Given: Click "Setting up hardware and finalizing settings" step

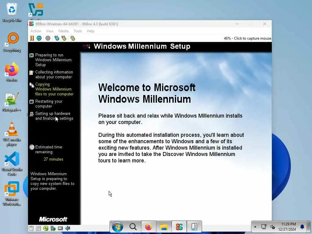Looking at the screenshot, I should (54, 116).
